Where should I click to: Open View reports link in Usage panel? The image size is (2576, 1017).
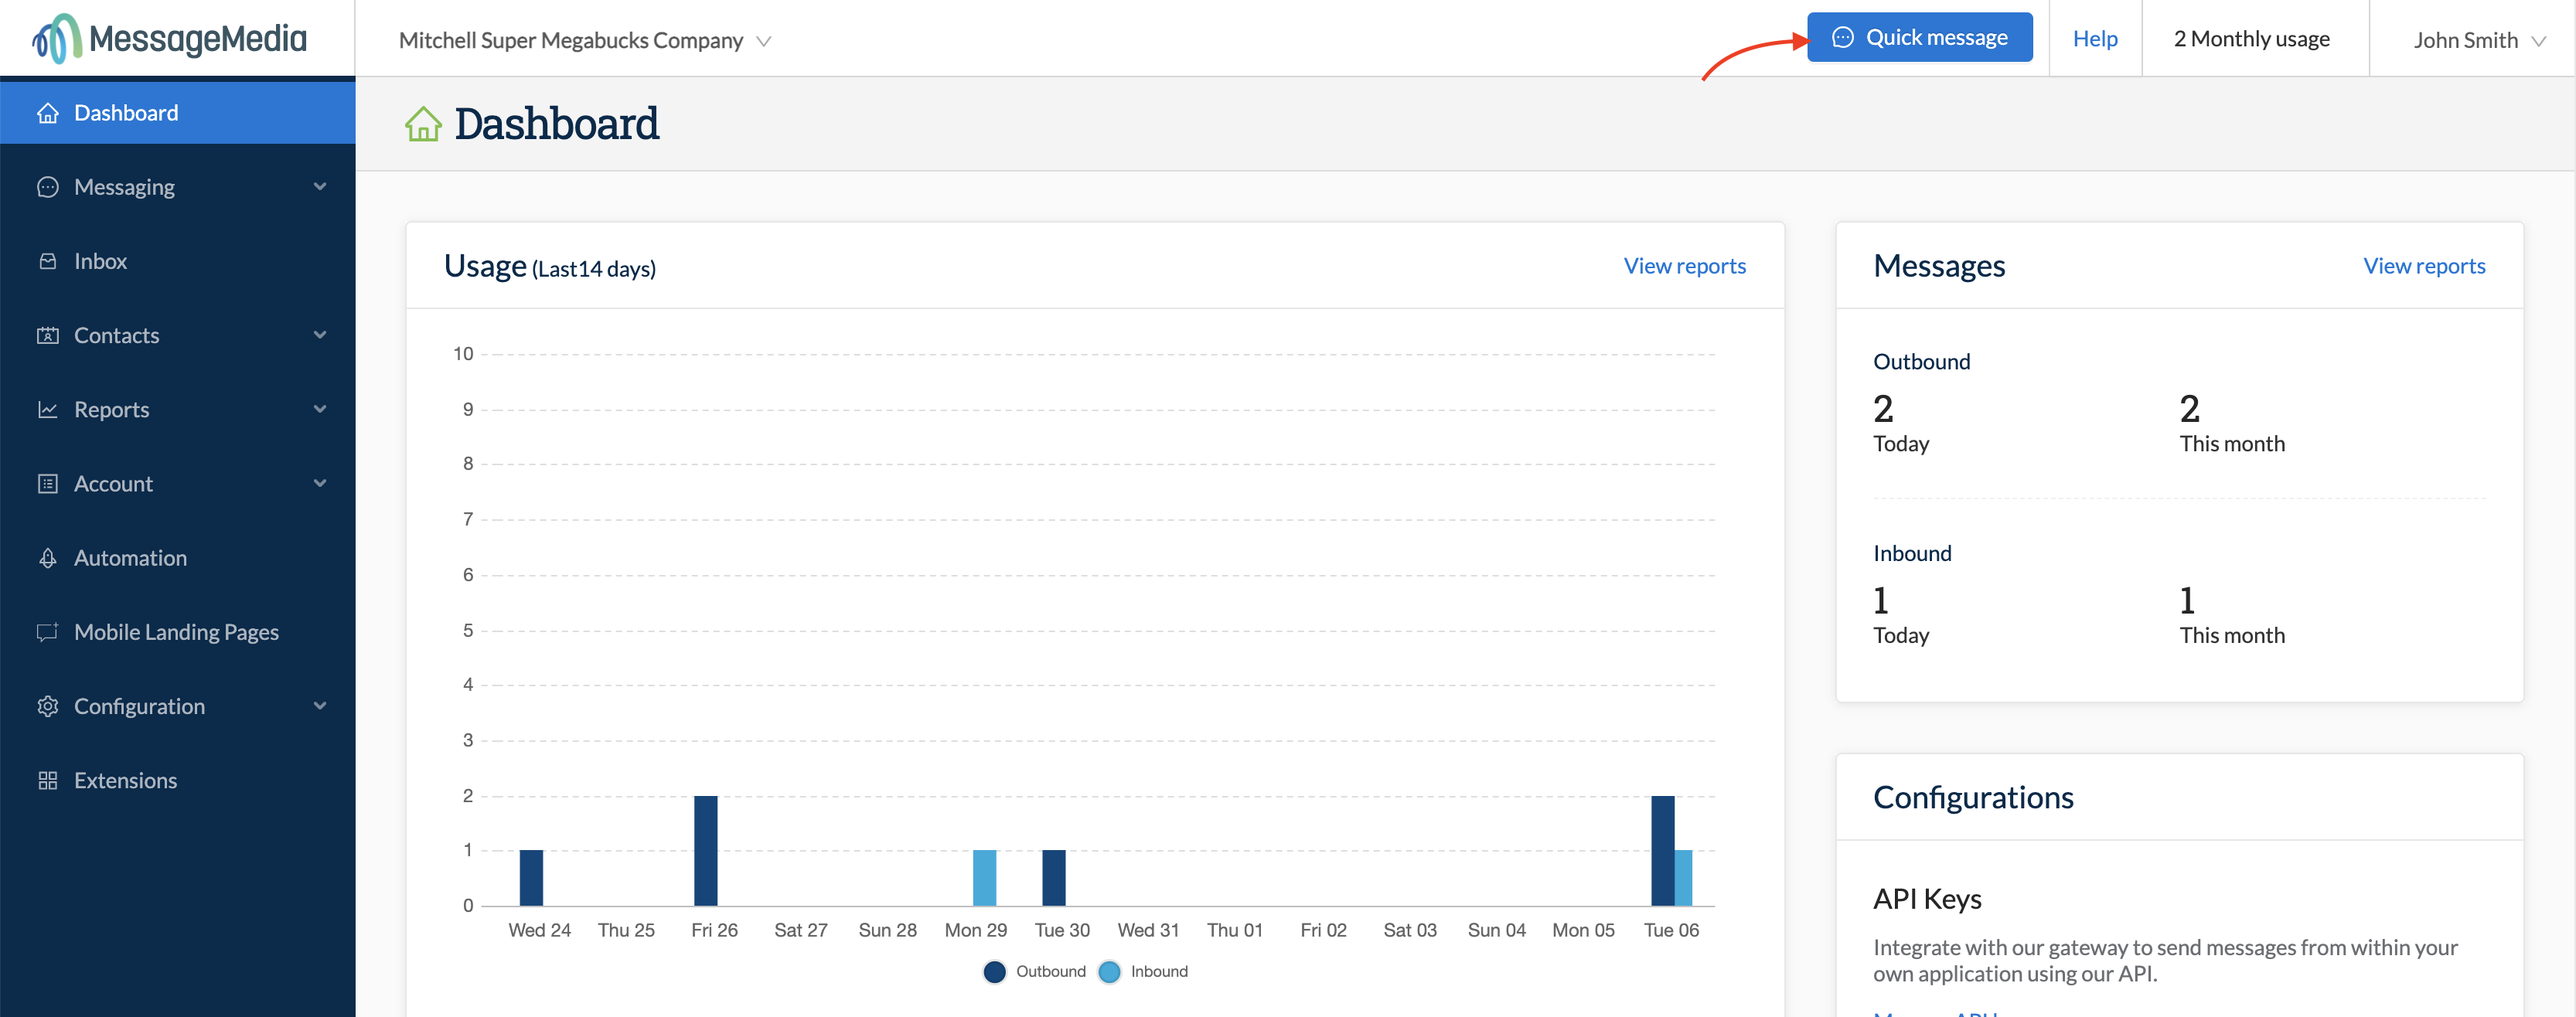tap(1684, 266)
